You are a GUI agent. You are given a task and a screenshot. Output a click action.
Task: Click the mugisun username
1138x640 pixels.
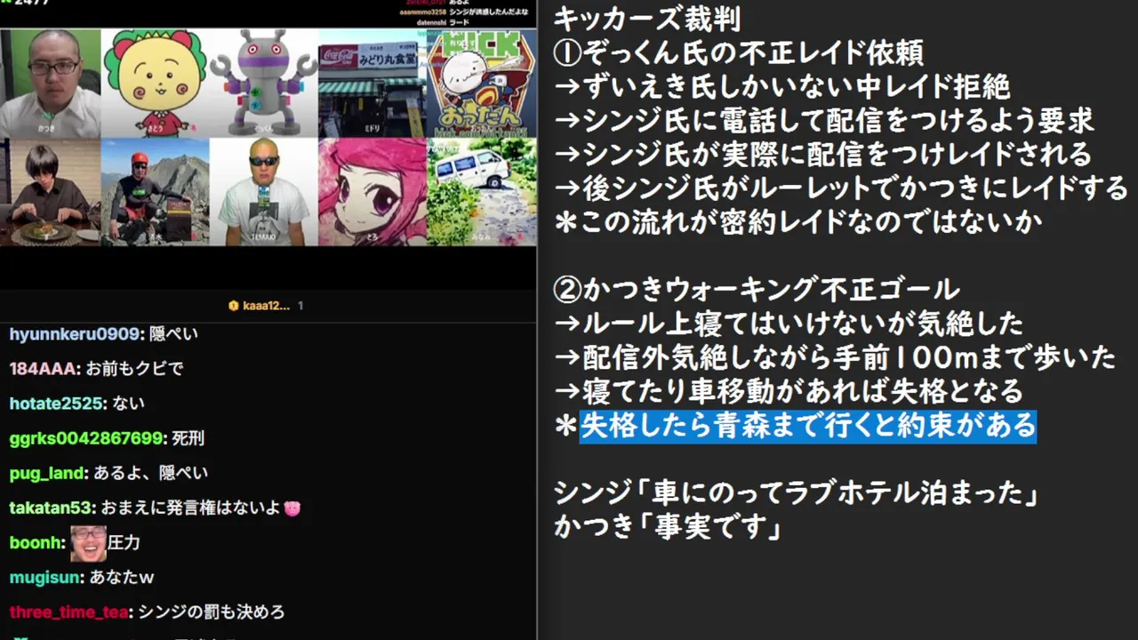pos(46,578)
